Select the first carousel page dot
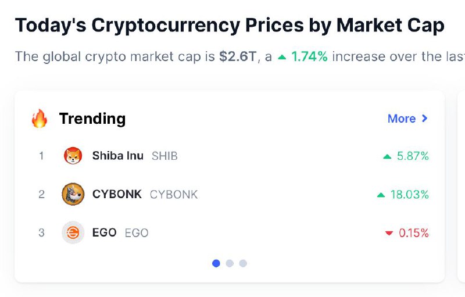Image resolution: width=465 pixels, height=297 pixels. click(x=216, y=263)
